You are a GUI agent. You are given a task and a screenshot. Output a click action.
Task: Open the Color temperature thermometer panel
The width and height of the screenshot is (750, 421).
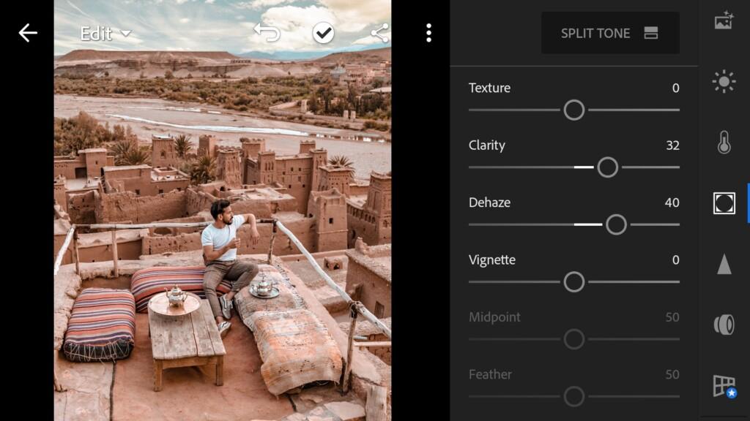(724, 142)
